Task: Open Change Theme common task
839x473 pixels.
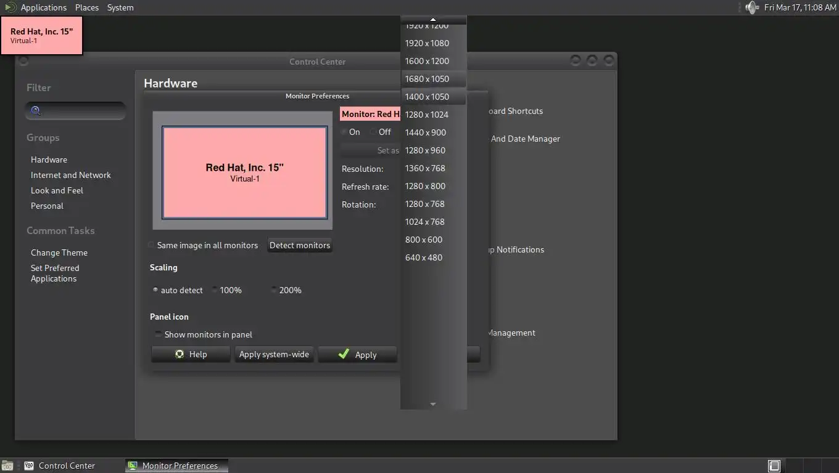Action: (59, 253)
